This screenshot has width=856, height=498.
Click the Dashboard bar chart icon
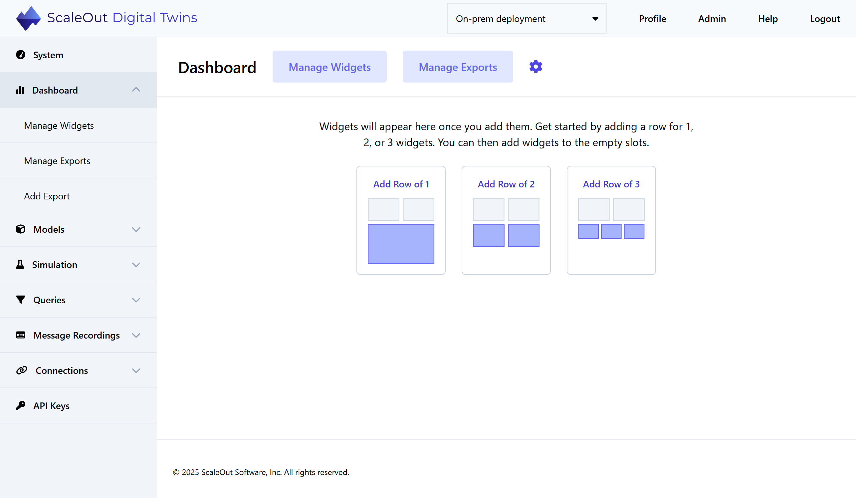(x=20, y=90)
